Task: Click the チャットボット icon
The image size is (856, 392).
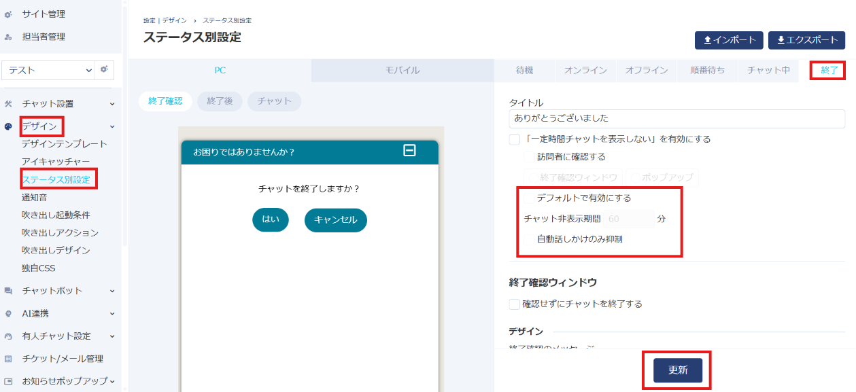Action: [x=8, y=291]
